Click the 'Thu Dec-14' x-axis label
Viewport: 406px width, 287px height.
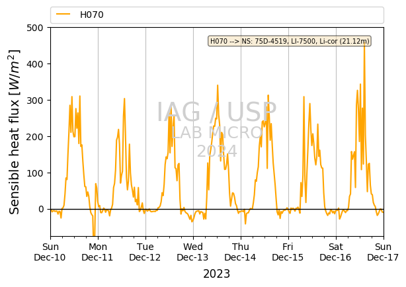(x=240, y=252)
